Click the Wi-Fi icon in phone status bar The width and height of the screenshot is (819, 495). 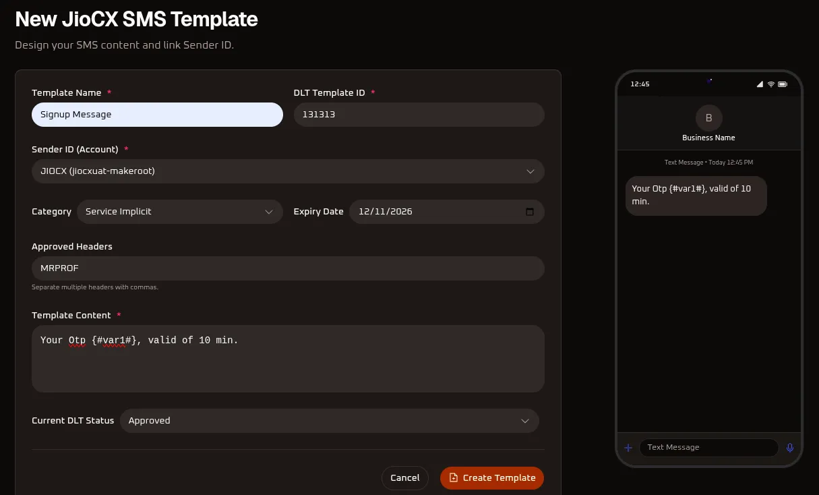771,84
